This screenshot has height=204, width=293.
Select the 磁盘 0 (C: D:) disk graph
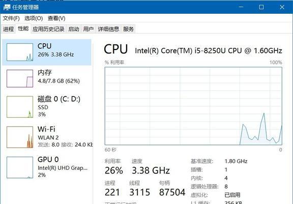coord(20,107)
